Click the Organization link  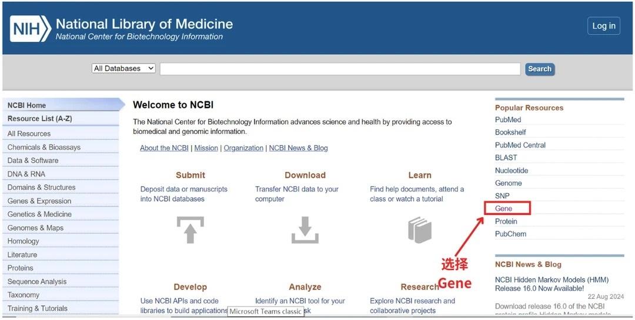243,148
